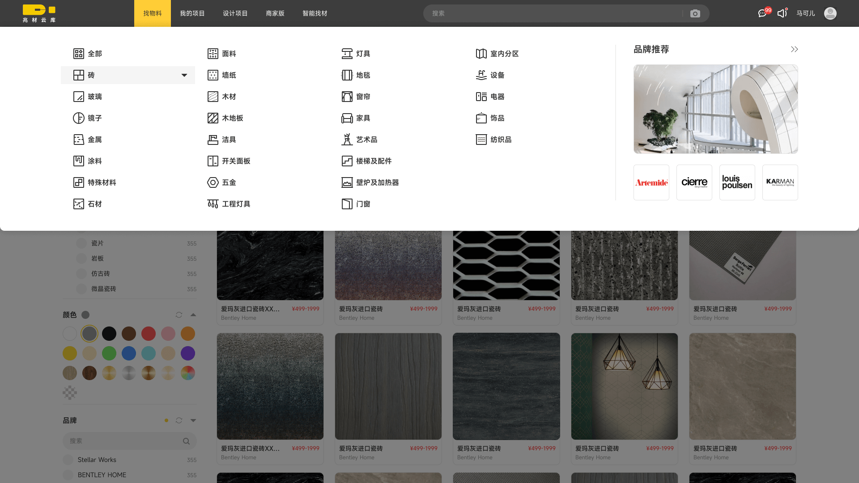Select the 楼梯及配件 stairs icon

(x=347, y=161)
